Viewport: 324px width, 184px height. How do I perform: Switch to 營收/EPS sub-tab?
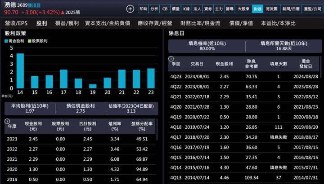point(16,23)
